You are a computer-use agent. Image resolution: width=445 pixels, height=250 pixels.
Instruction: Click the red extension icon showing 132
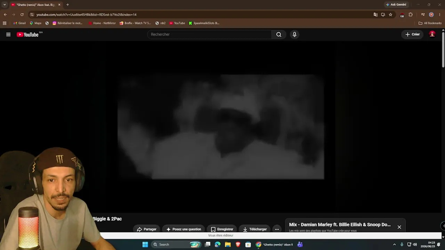[402, 15]
